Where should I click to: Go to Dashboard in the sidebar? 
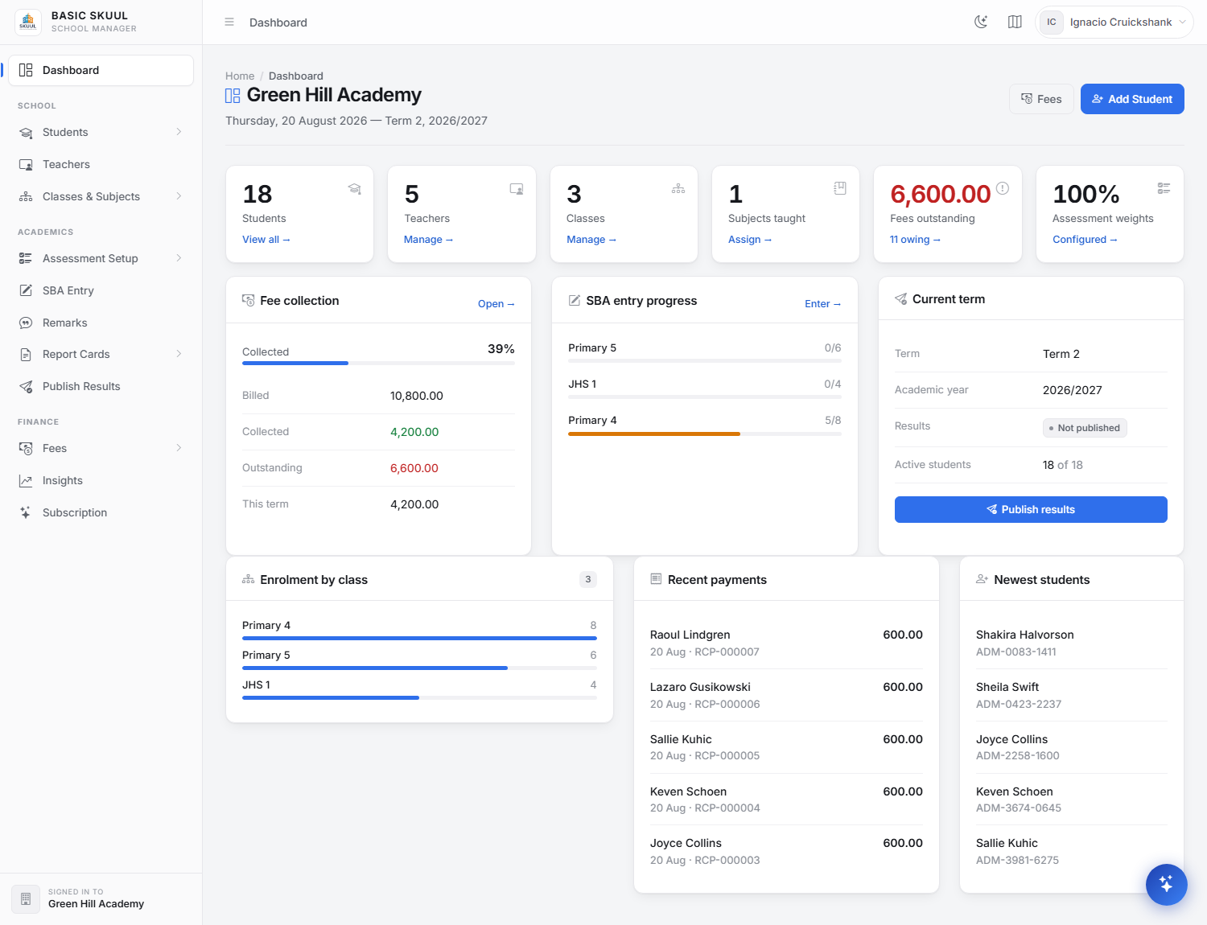pos(101,70)
